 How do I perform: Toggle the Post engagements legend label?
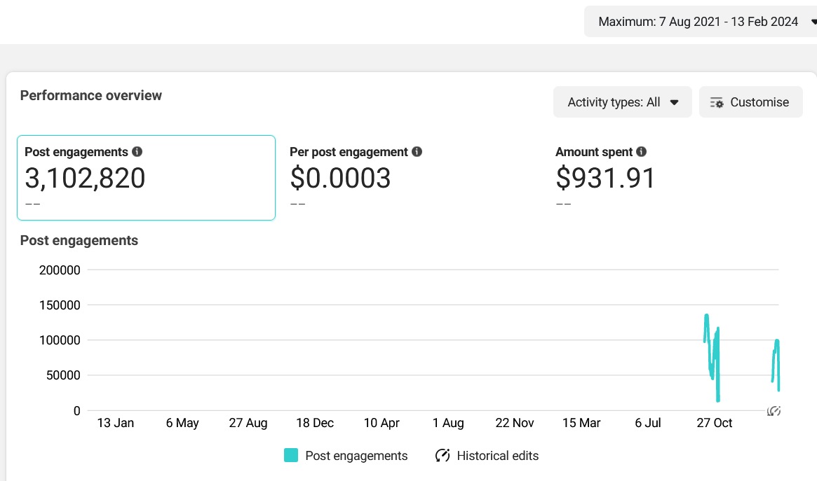[356, 456]
